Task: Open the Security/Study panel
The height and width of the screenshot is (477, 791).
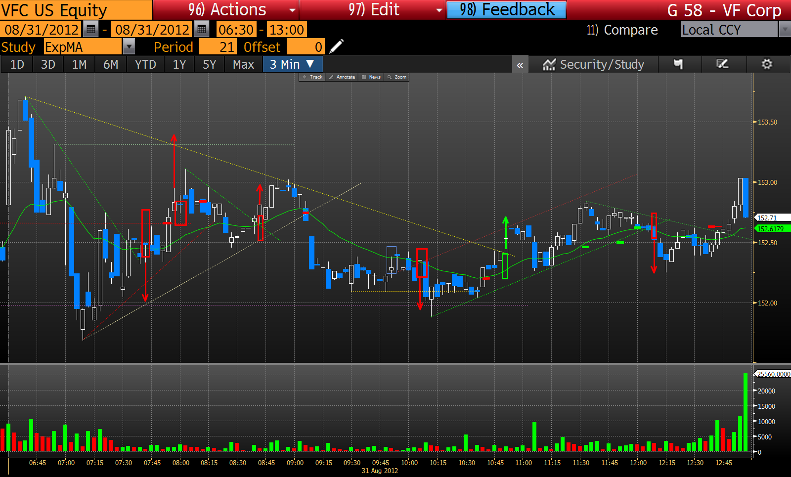Action: click(593, 65)
